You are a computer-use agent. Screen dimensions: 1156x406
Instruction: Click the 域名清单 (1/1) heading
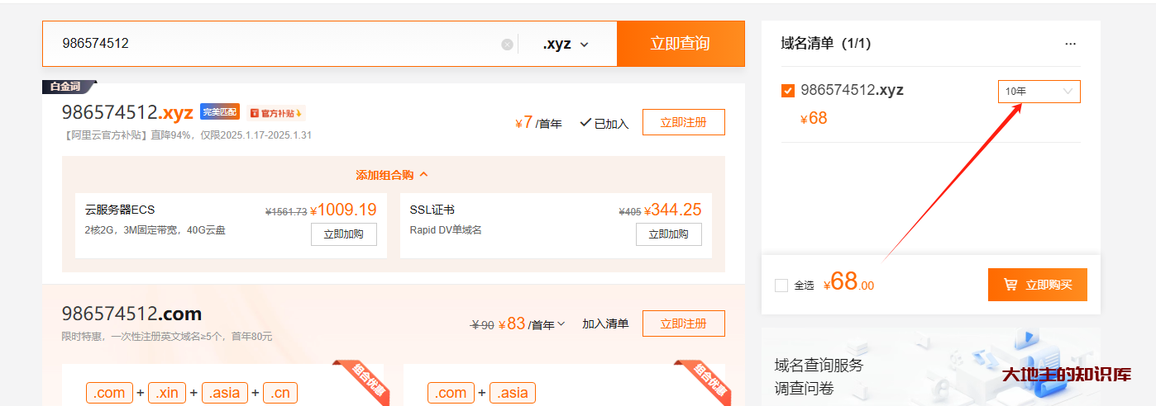click(x=825, y=43)
